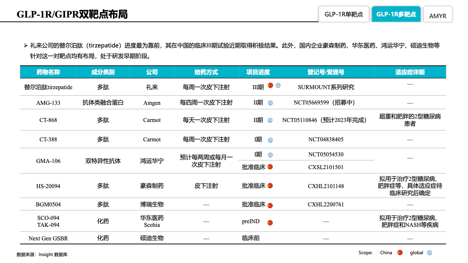The image size is (468, 263).
Task: Select the CT-388 drug name cell
Action: (48, 140)
